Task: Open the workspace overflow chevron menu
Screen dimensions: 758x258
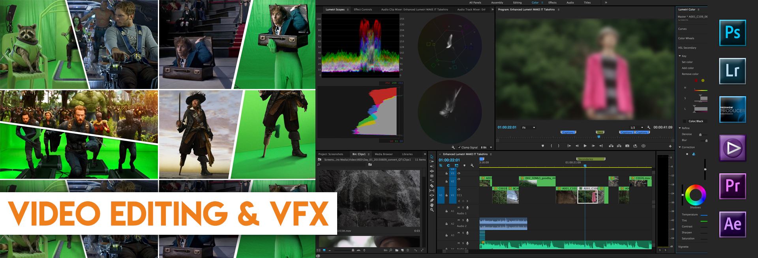Action: point(606,3)
